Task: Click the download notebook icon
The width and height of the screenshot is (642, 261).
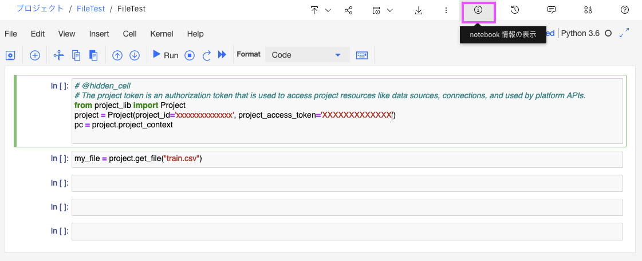Action: (419, 11)
